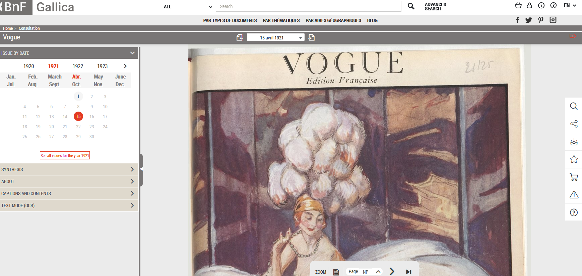582x276 pixels.
Task: Open Gallica's Facebook page
Action: [518, 20]
